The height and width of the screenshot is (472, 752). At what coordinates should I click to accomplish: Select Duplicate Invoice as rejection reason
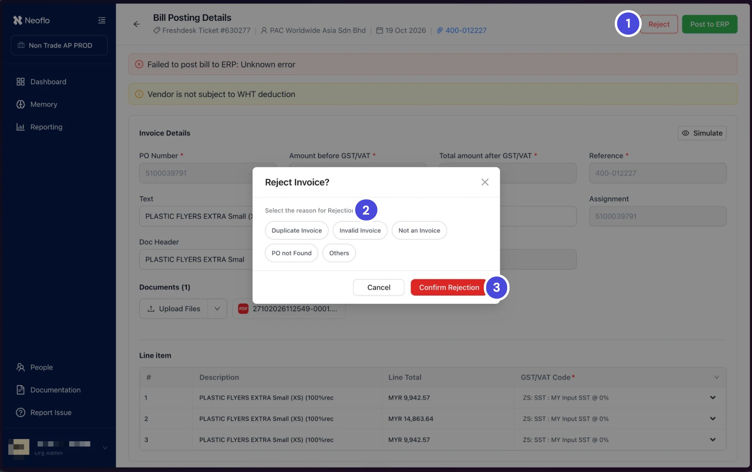click(x=297, y=231)
